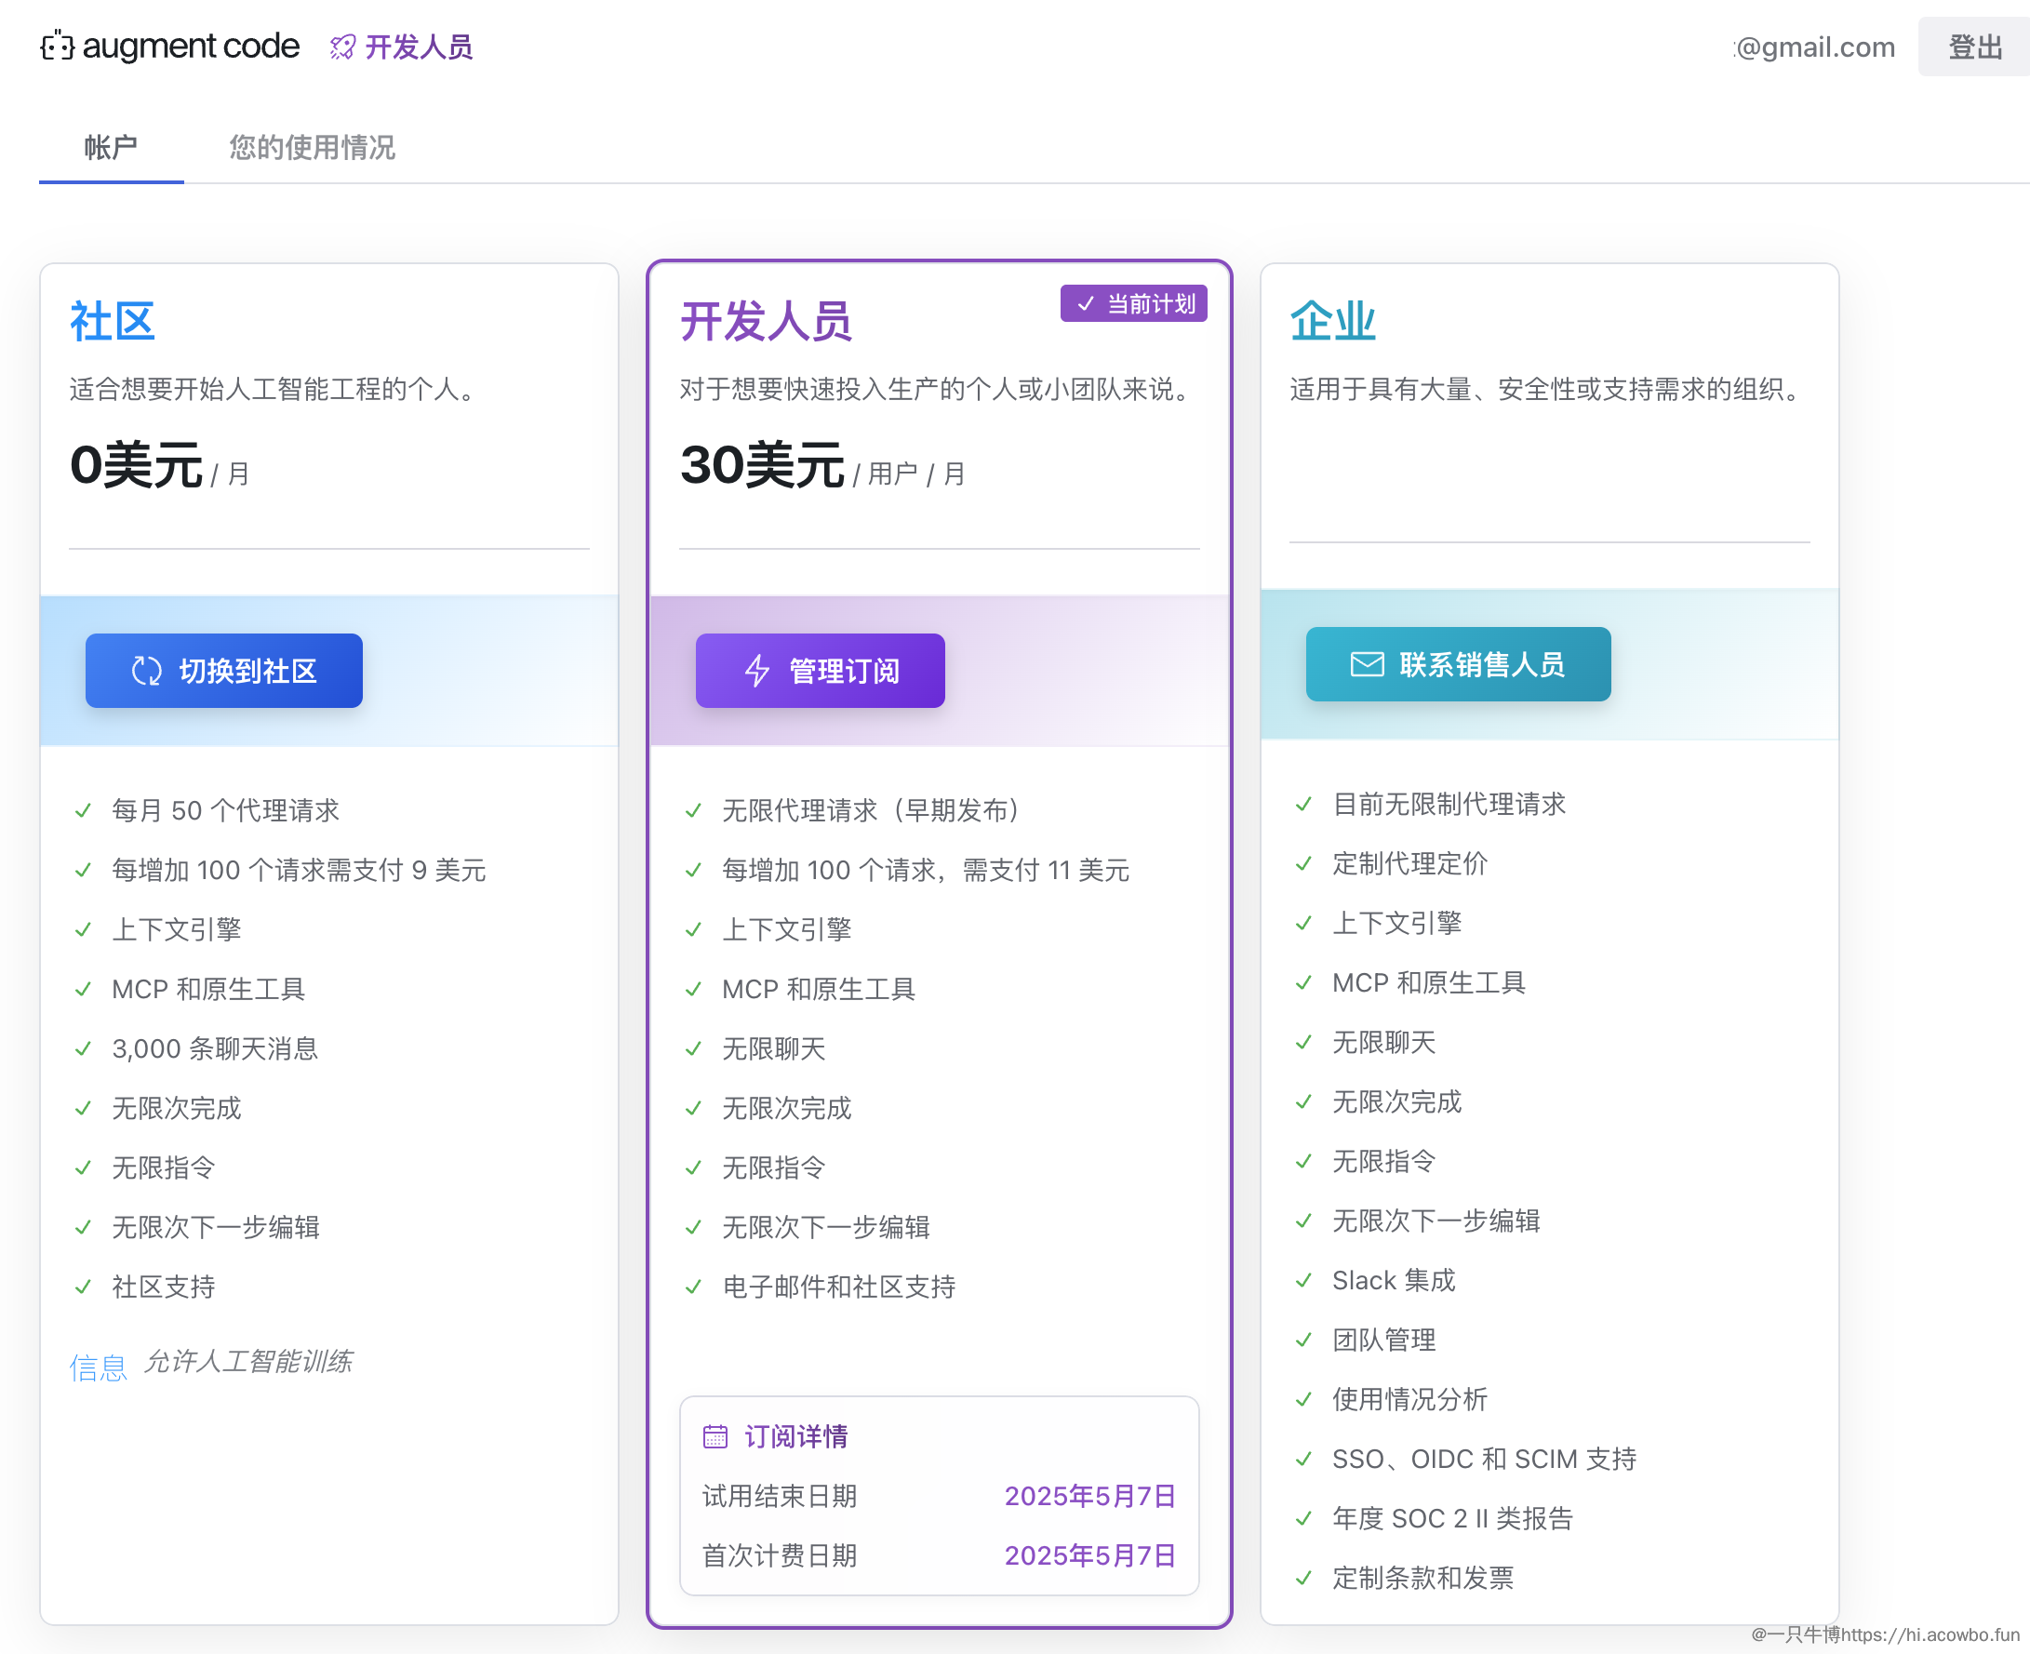This screenshot has height=1654, width=2030.
Task: Click checkmark next to Slack 集成
Action: pos(1304,1281)
